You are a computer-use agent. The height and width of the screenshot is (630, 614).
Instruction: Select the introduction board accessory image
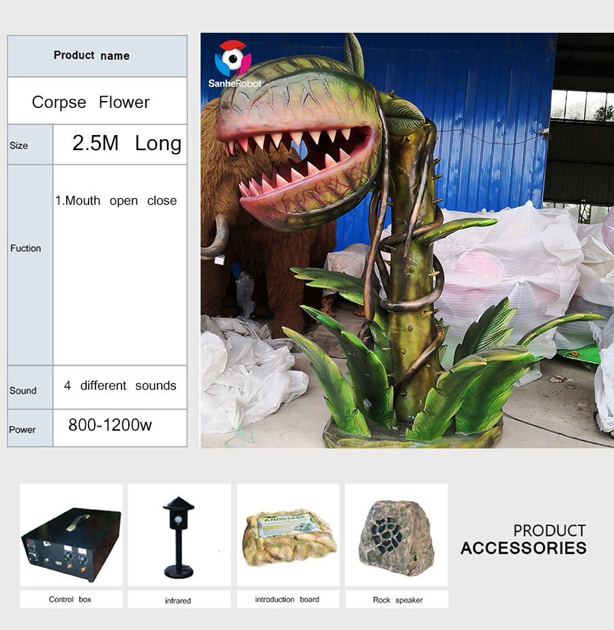click(x=288, y=534)
